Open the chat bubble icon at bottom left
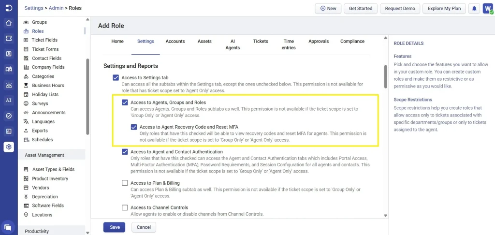The height and width of the screenshot is (235, 495). pos(8,227)
